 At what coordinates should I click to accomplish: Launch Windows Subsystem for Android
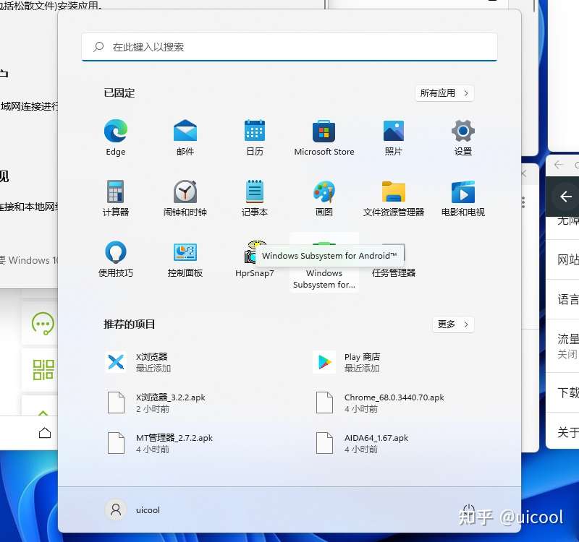[324, 262]
